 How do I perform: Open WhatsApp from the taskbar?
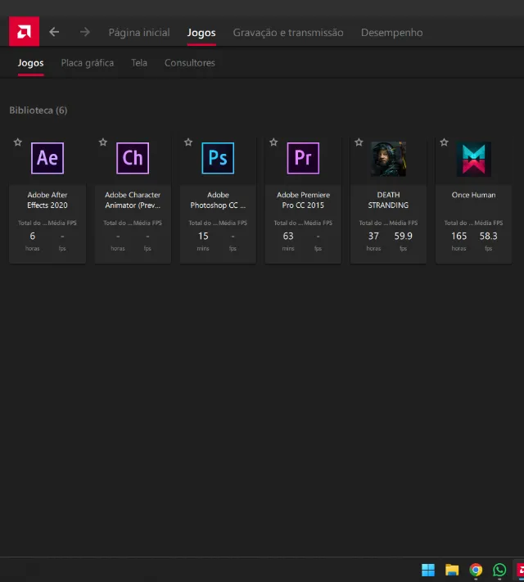[x=499, y=570]
